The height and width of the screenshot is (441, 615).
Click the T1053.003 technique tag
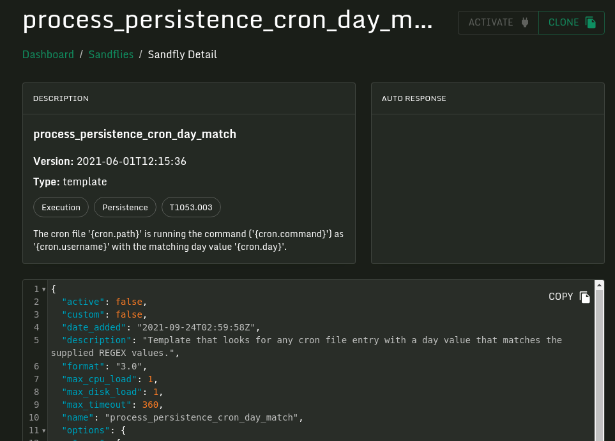tap(191, 207)
